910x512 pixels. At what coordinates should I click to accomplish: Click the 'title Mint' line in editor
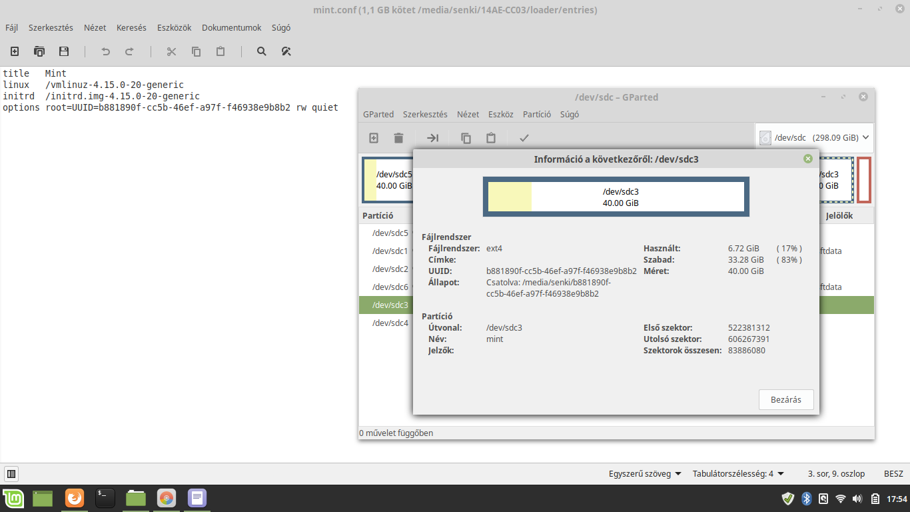35,73
